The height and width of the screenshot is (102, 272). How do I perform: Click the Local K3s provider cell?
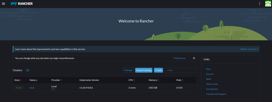[54, 88]
